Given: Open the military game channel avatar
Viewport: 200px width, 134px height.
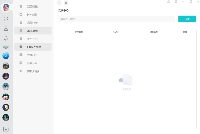Looking at the screenshot, I should click(x=6, y=66).
